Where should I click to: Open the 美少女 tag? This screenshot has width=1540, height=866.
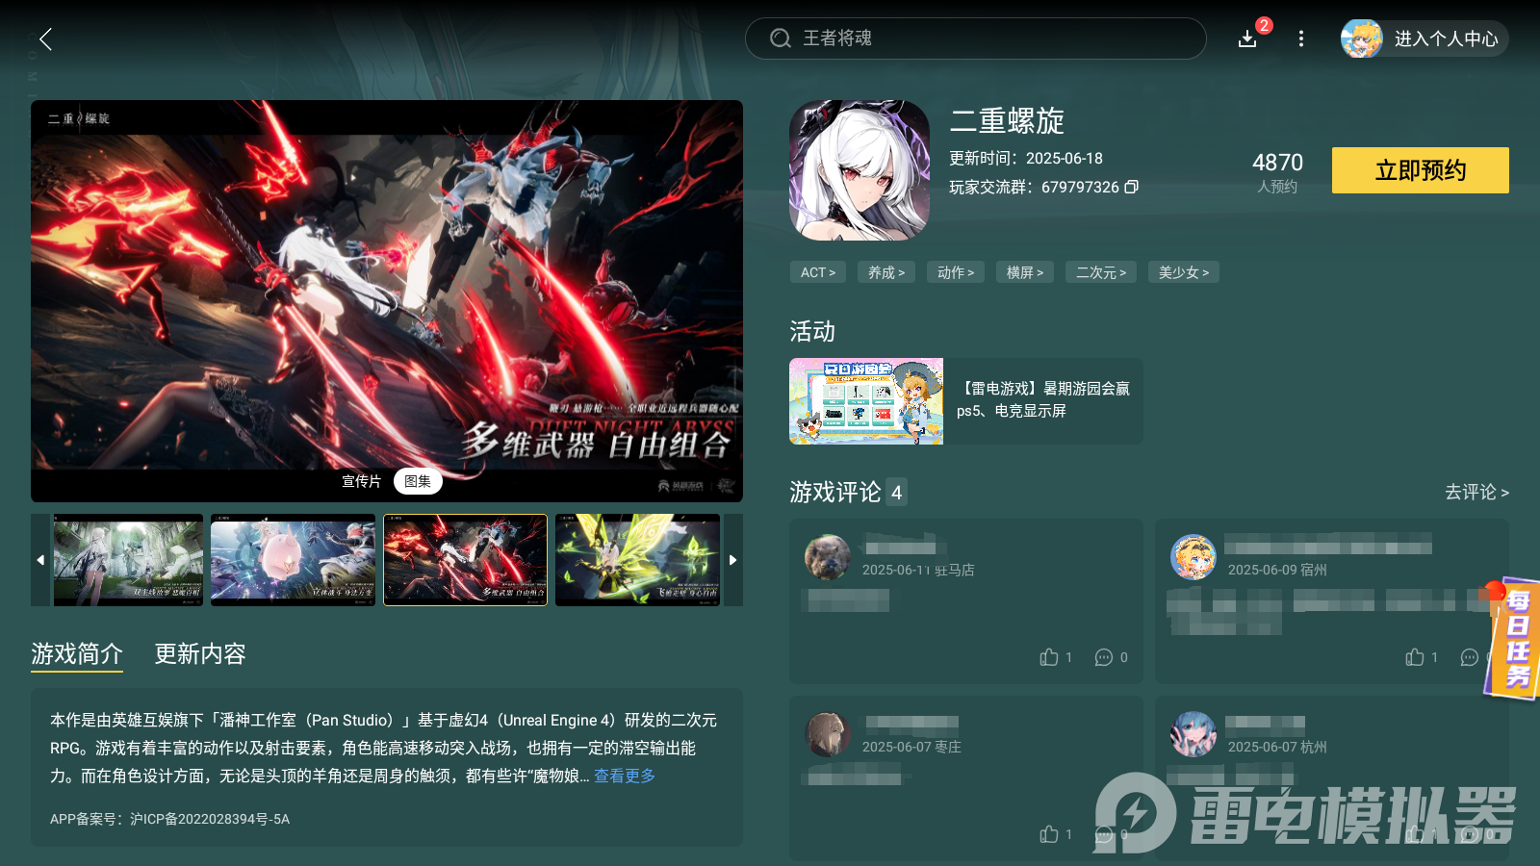pyautogui.click(x=1184, y=272)
